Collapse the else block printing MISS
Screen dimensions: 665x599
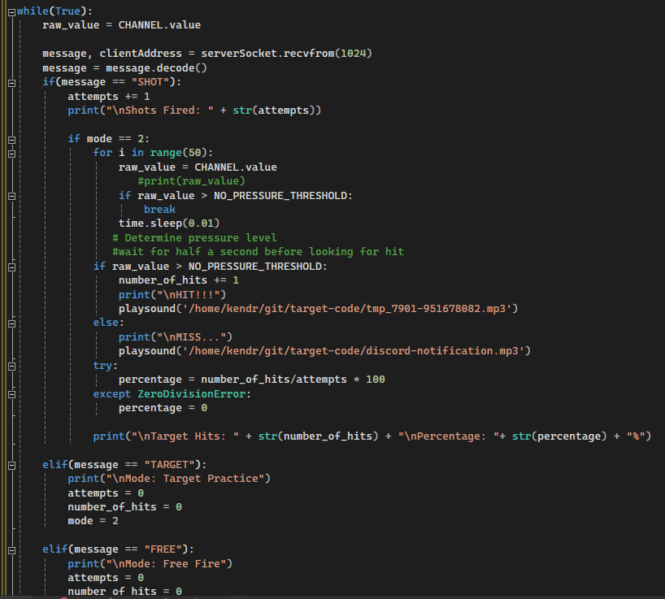click(12, 323)
